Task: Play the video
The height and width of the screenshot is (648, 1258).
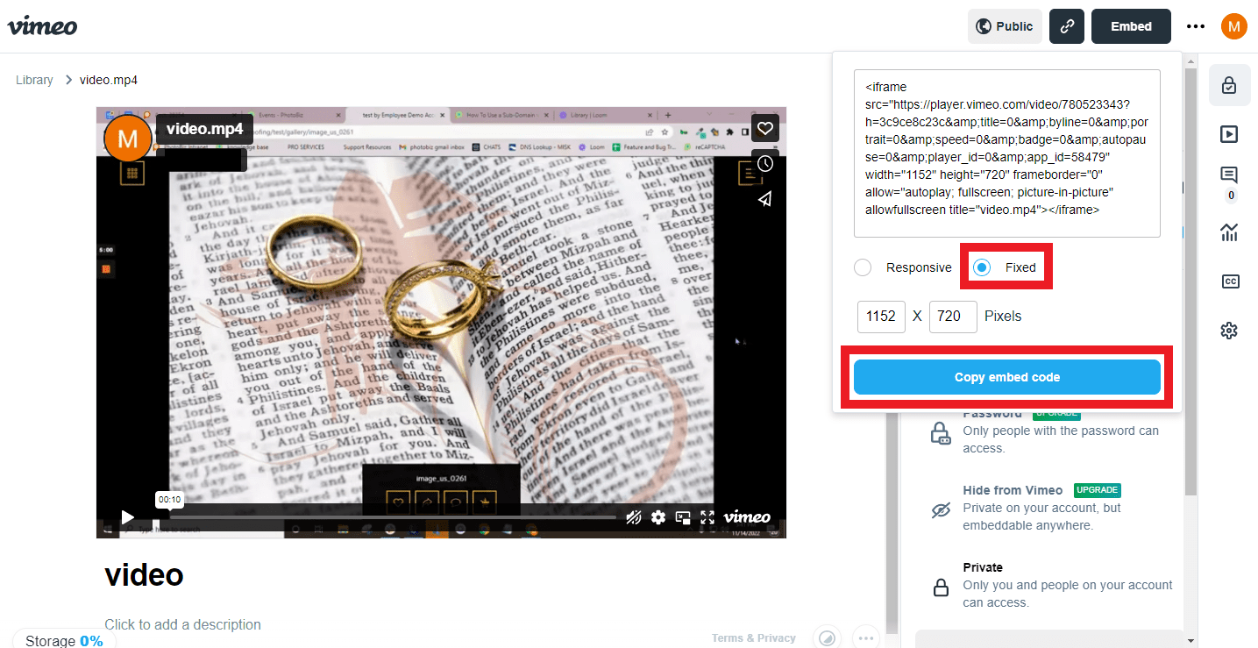Action: [128, 517]
